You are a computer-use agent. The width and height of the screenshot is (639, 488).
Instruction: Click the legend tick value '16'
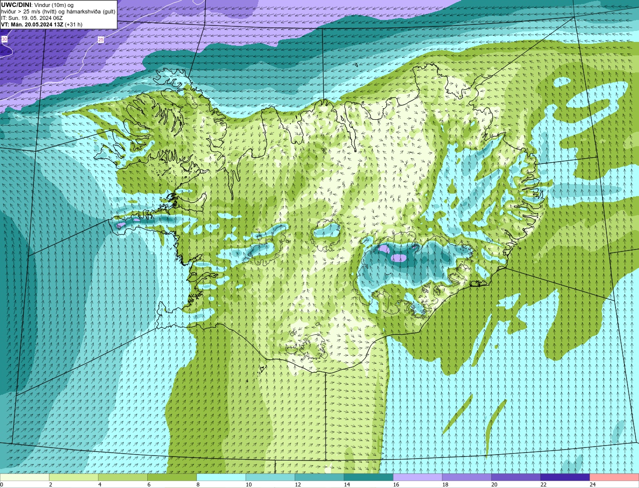pos(396,485)
